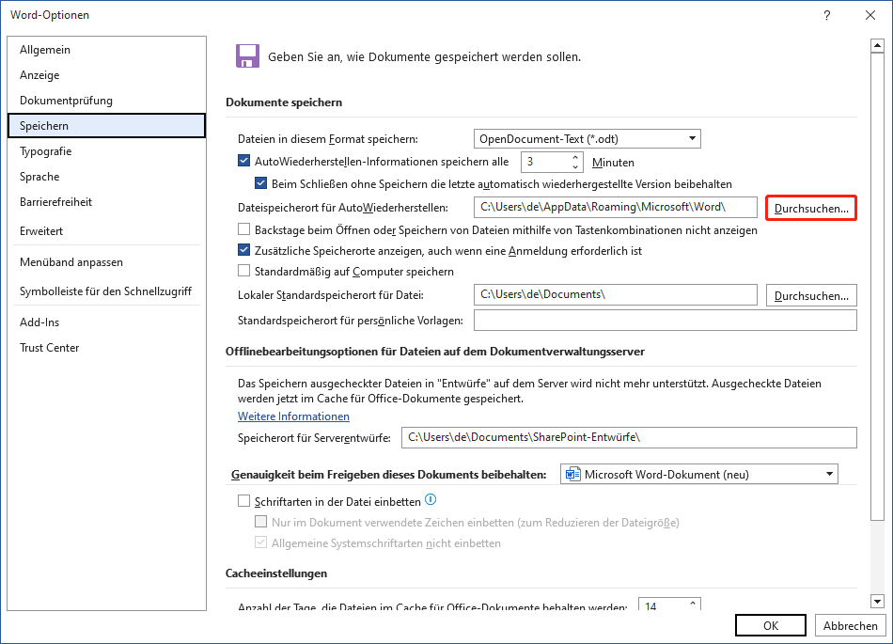This screenshot has width=893, height=644.
Task: Click the purple save disk icon
Action: 248,56
